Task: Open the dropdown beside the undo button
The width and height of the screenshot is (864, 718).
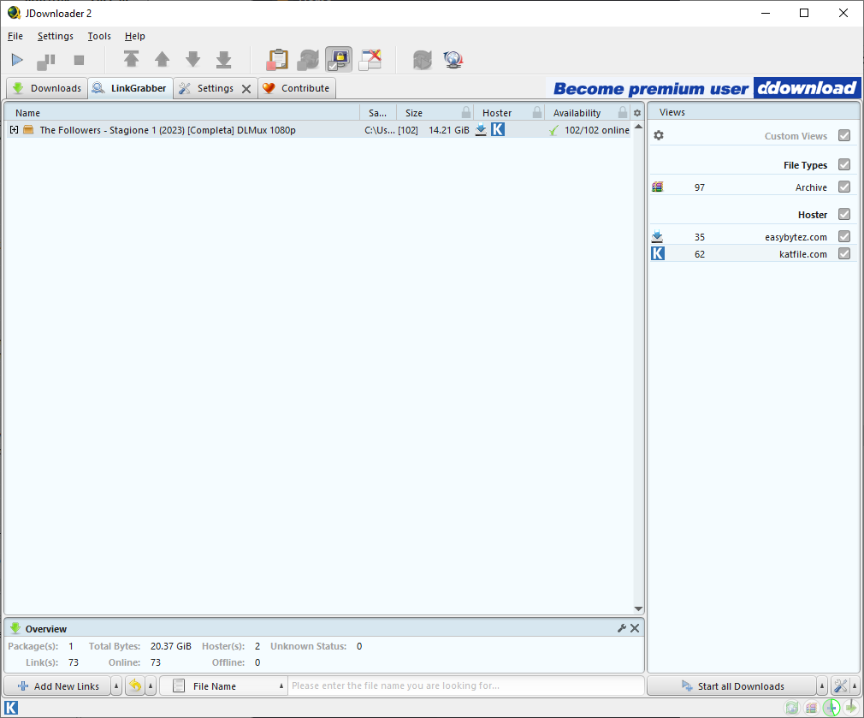Action: click(x=151, y=686)
